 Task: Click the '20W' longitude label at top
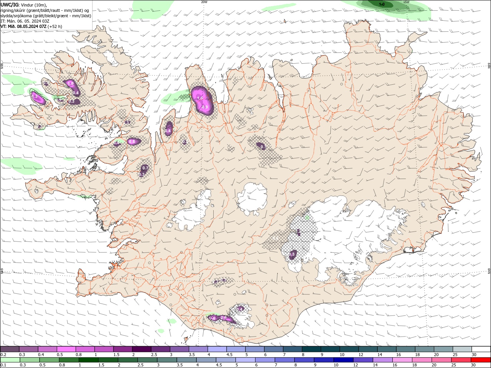click(204, 2)
